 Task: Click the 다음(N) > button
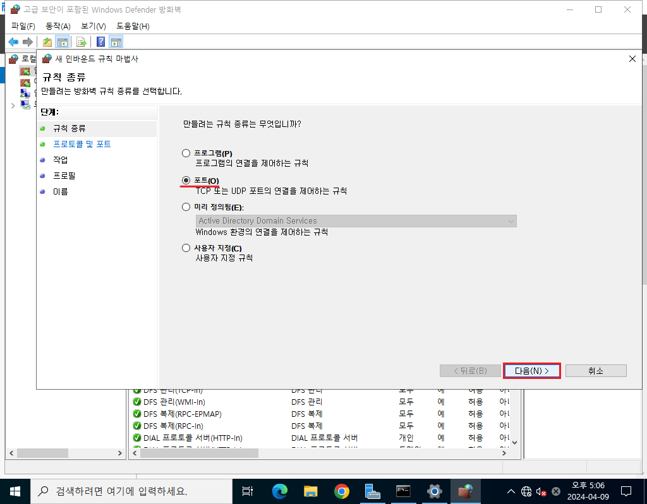[x=531, y=371]
